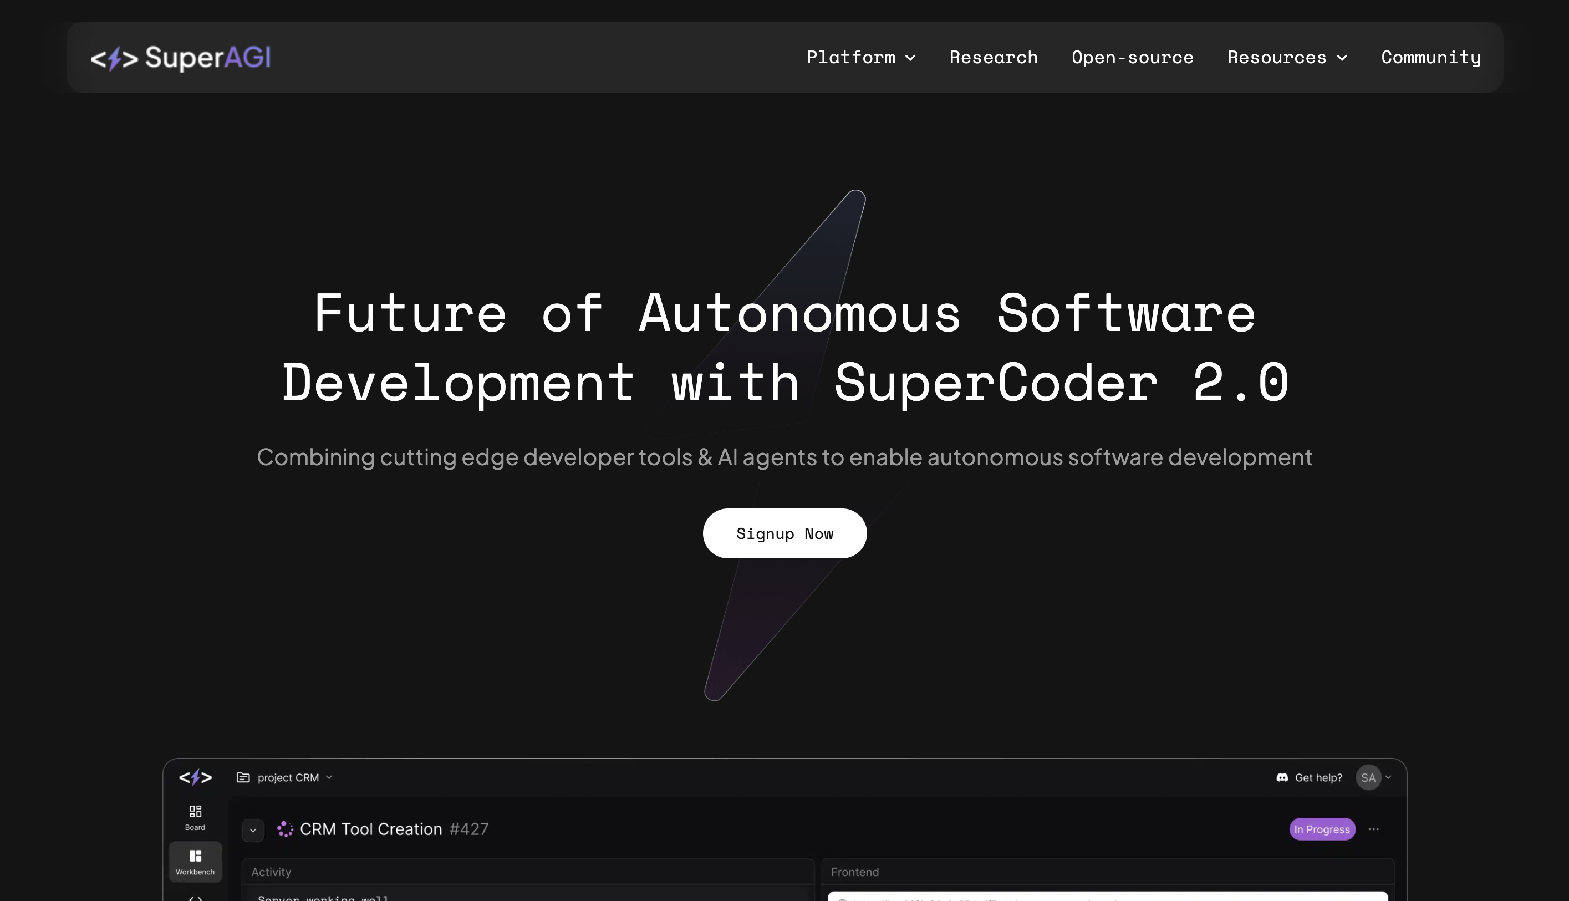
Task: Open the Open-source nav link
Action: click(1132, 58)
